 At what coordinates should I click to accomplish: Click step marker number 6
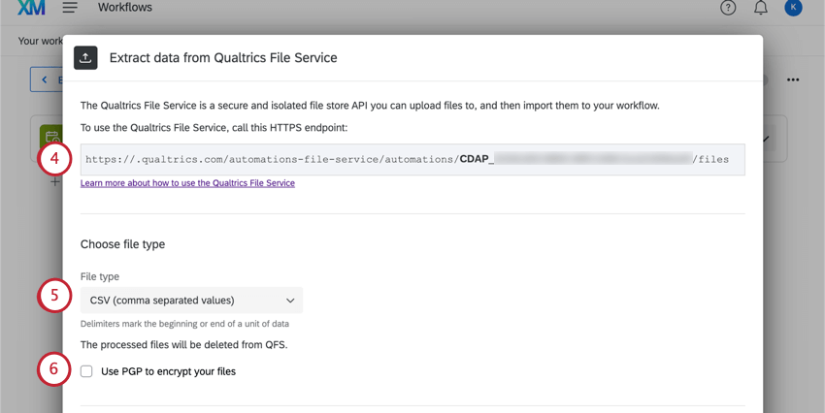(55, 369)
